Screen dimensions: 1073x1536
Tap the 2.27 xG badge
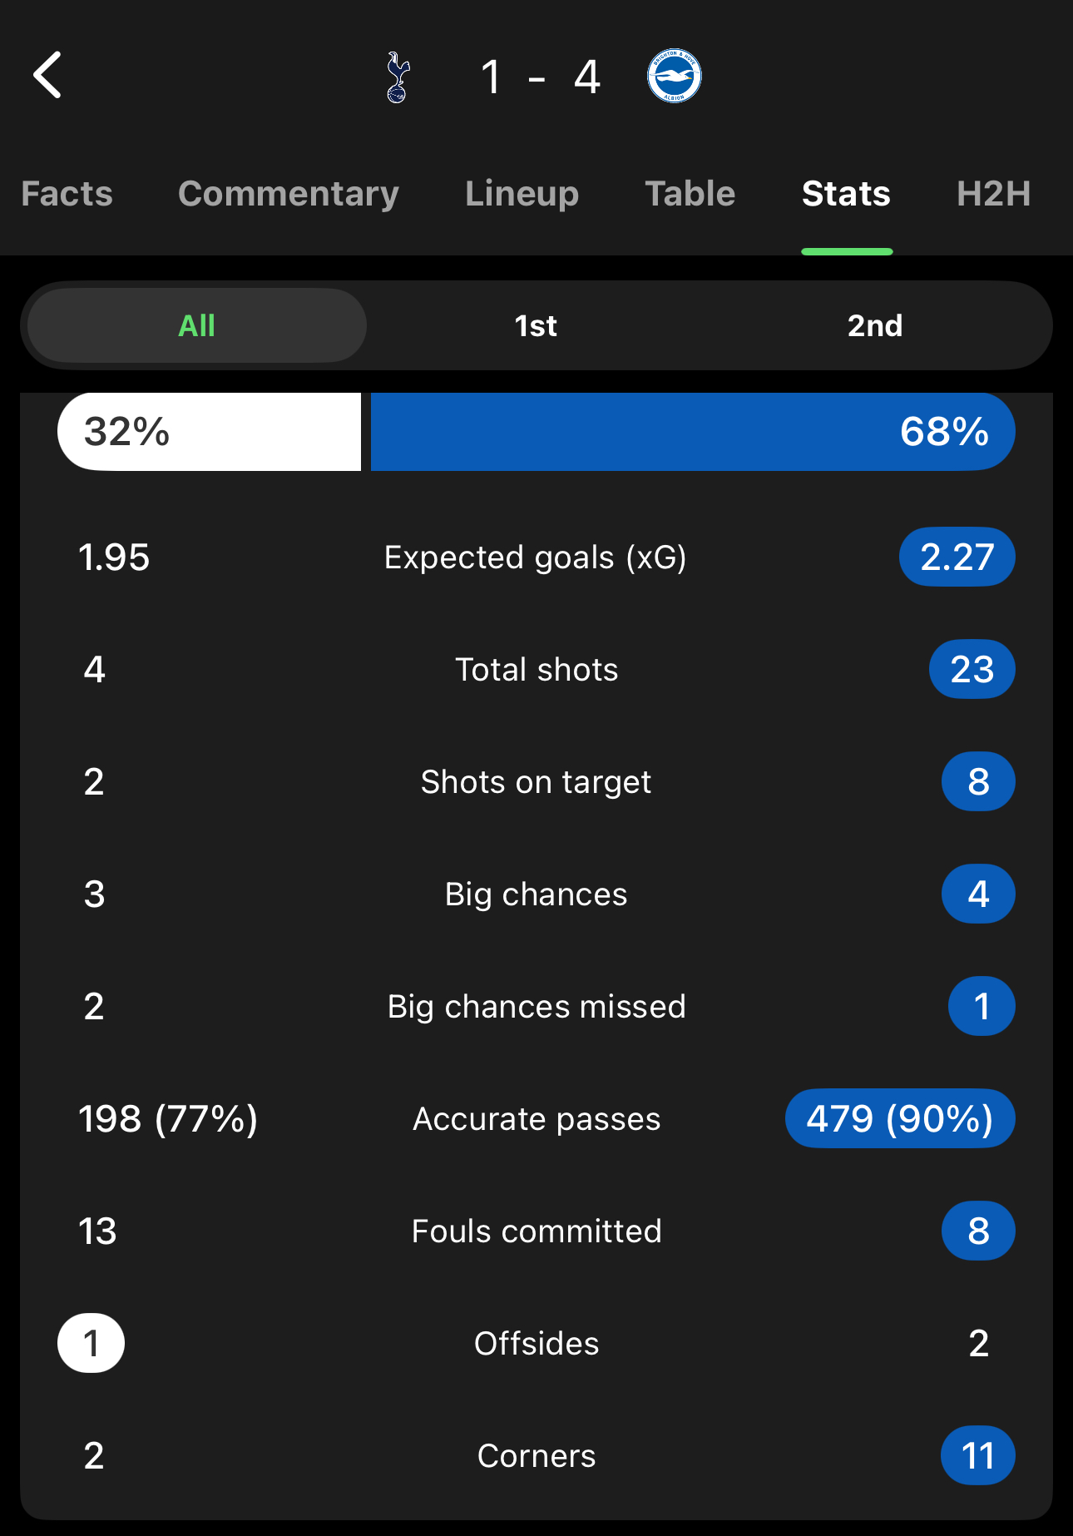(x=957, y=557)
